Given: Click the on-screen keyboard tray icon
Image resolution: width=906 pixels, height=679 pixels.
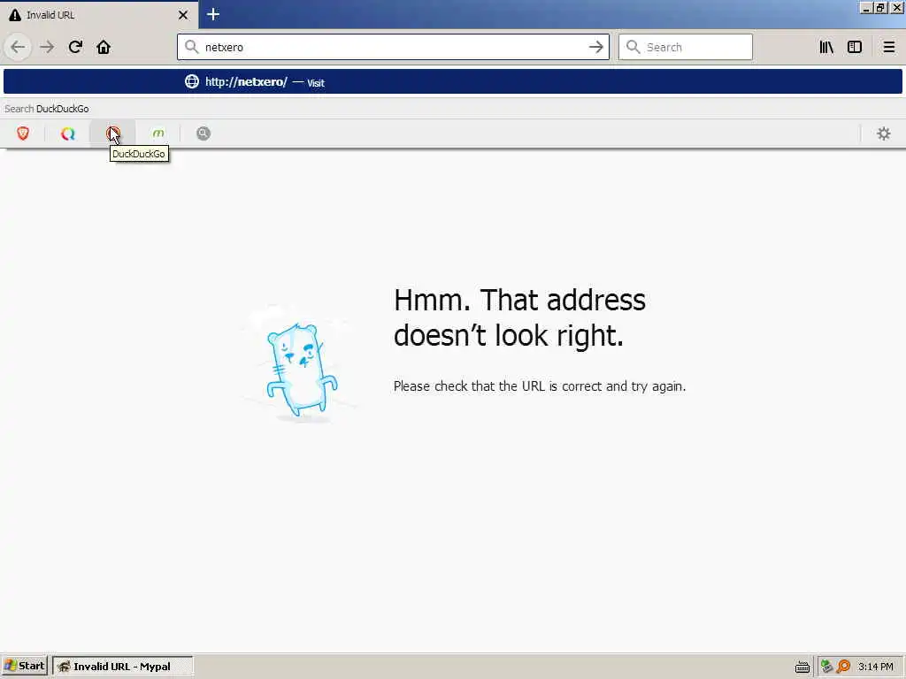Looking at the screenshot, I should [x=802, y=667].
